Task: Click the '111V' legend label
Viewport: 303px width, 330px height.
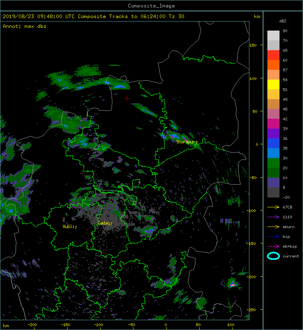Action: pyautogui.click(x=287, y=217)
